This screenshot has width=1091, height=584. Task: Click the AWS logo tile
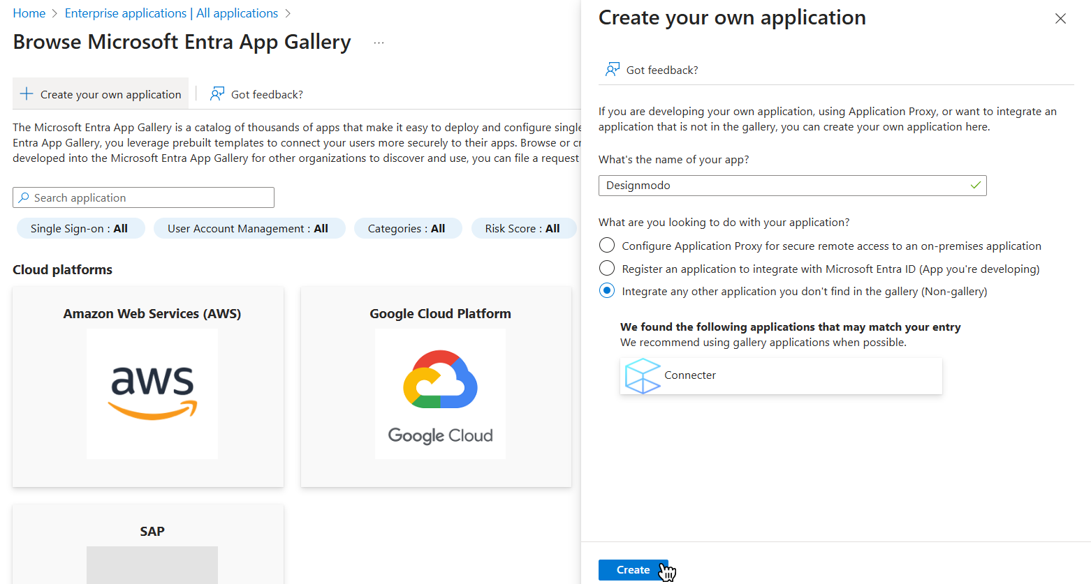pos(152,394)
